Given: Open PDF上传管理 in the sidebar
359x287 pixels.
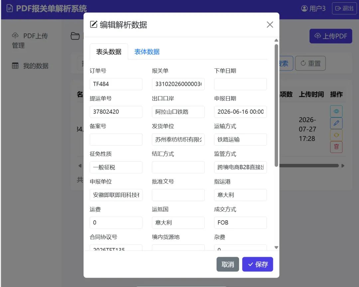Looking at the screenshot, I should (x=30, y=41).
